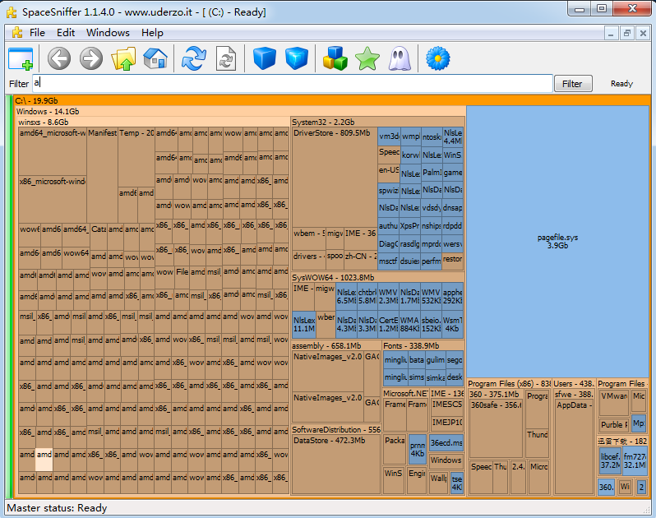Click the multicolored blocks icon
Viewport: 656px width, 518px height.
click(x=335, y=58)
